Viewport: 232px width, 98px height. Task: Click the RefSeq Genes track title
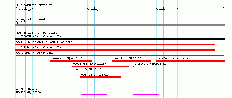pyautogui.click(x=27, y=89)
